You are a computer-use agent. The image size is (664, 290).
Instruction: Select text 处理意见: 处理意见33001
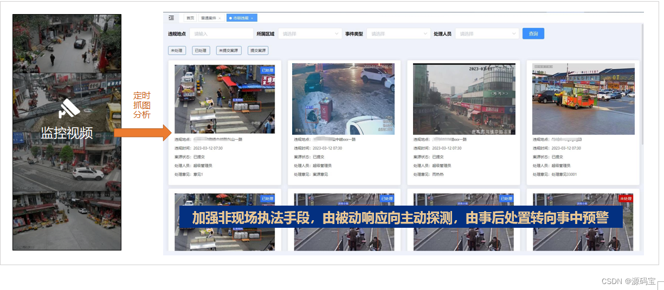(555, 174)
